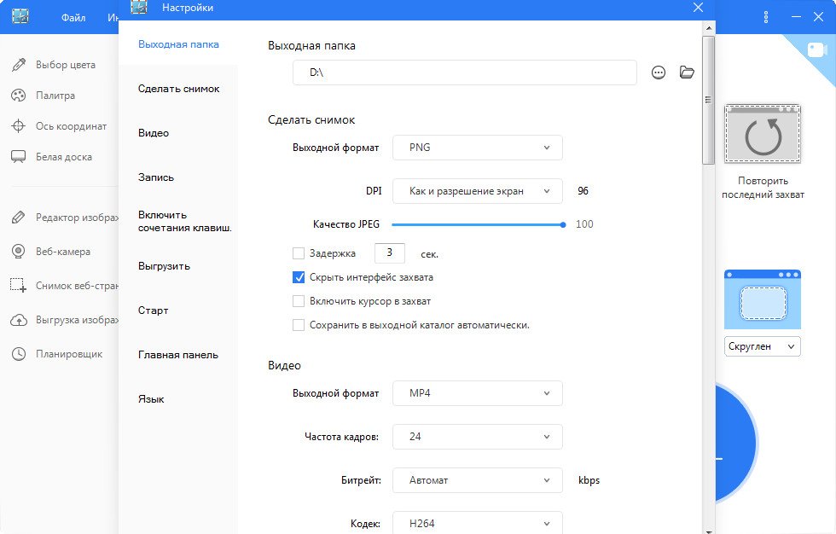
Task: Open the PNG output format dropdown
Action: tap(477, 148)
